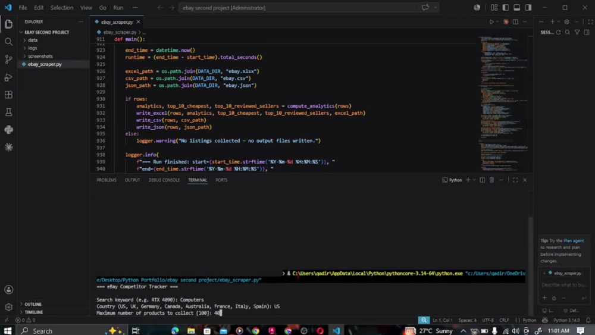
Task: Open Windows Start button
Action: click(x=8, y=330)
